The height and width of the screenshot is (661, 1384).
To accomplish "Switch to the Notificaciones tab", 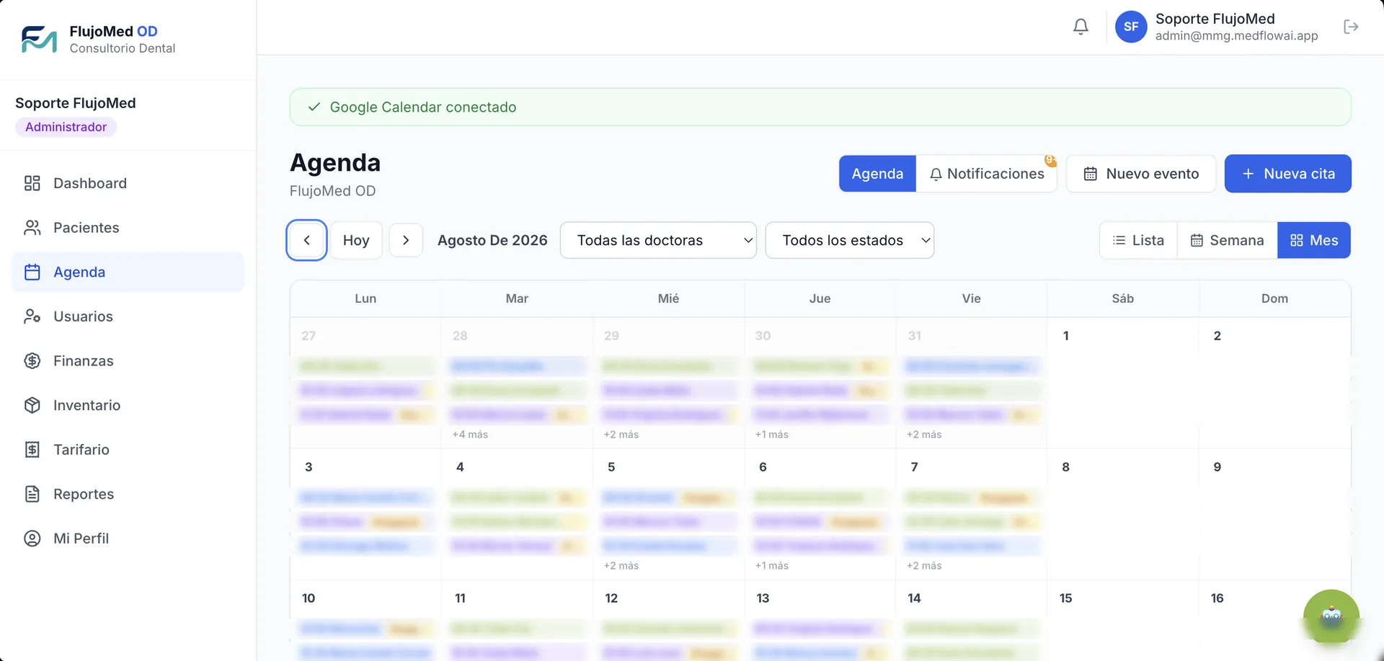I will [x=987, y=174].
